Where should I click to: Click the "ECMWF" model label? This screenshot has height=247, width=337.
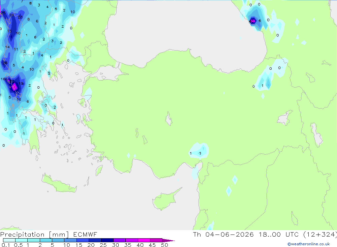click(x=85, y=234)
